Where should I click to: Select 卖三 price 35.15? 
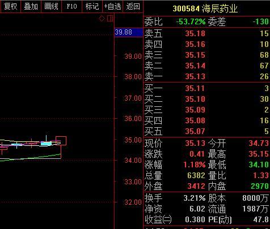click(195, 55)
